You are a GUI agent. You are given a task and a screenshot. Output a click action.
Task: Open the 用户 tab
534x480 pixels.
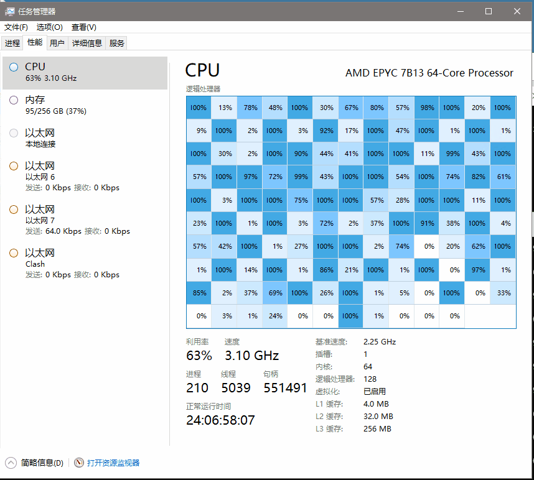(x=57, y=42)
